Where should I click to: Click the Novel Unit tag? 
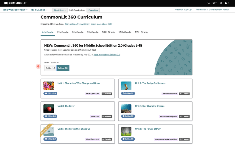tap(95, 117)
